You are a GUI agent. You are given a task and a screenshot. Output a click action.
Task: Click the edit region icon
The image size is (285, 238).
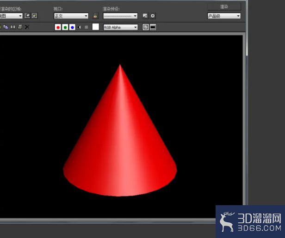[27, 16]
